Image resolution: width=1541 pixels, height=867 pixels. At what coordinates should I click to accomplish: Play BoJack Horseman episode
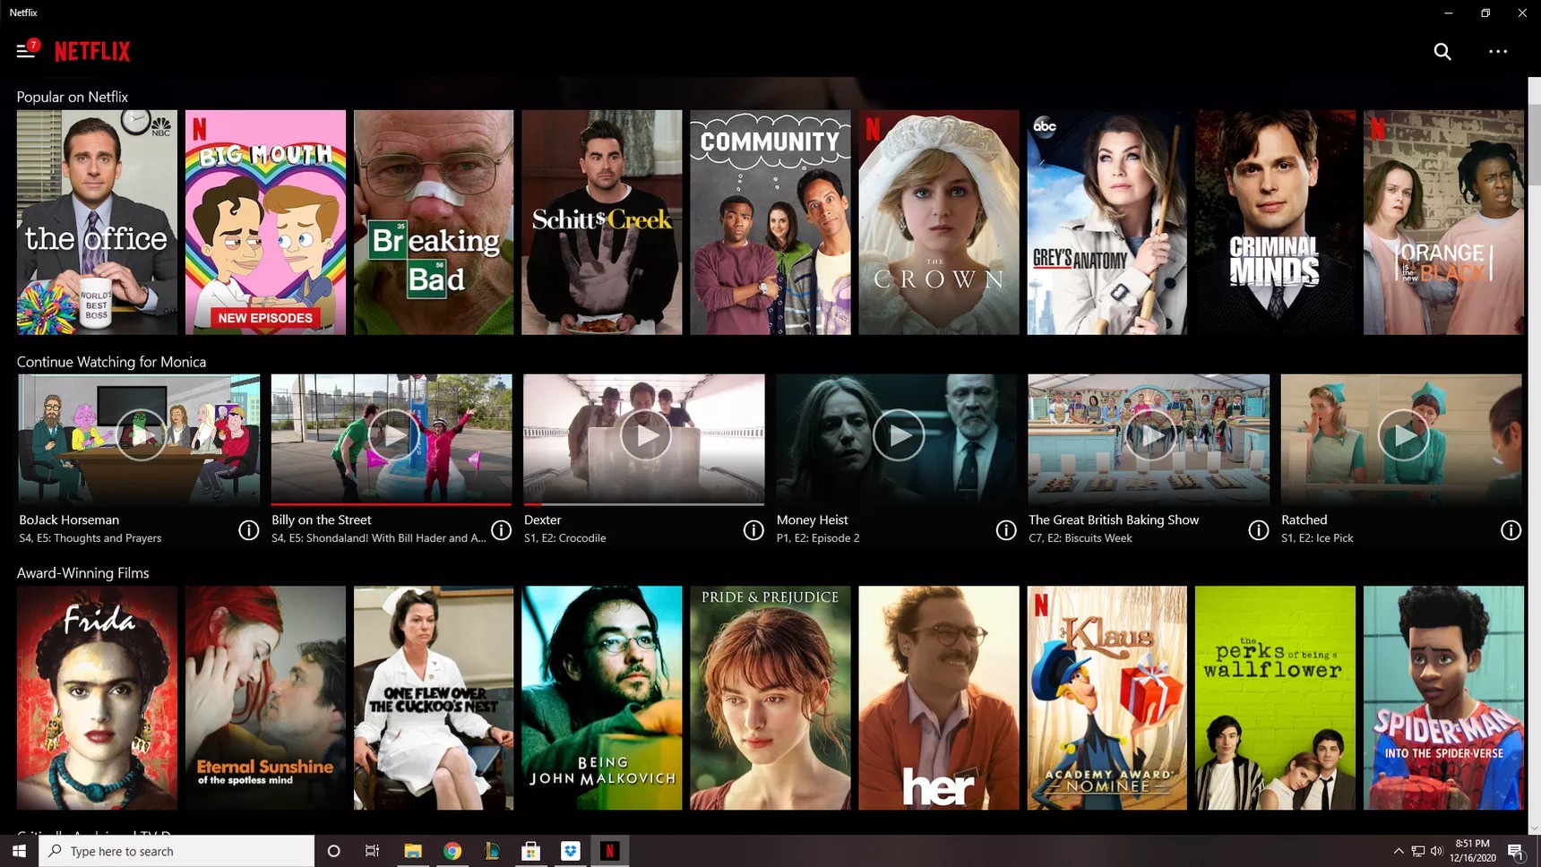click(x=141, y=435)
